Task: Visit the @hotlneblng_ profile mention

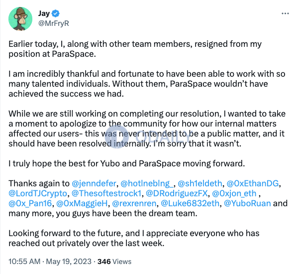Action: [147, 183]
